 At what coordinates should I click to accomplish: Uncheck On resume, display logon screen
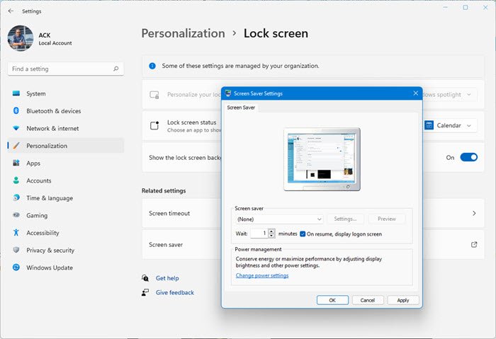click(x=303, y=234)
